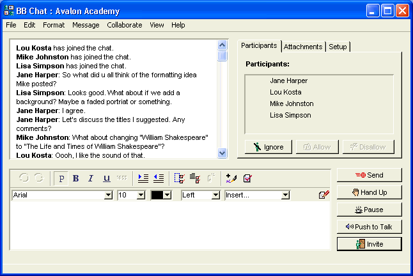The width and height of the screenshot is (413, 276).
Task: Click the pencil-with-plus icon in toolbar
Action: [231, 178]
